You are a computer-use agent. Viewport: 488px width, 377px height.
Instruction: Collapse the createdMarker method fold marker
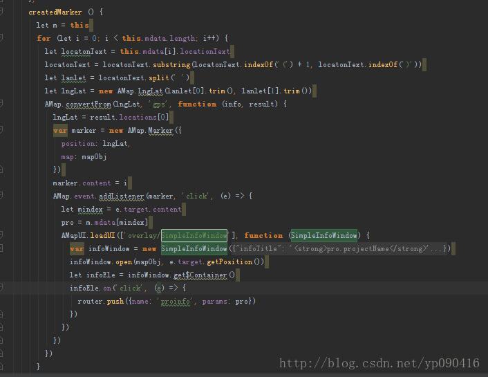[1, 12]
